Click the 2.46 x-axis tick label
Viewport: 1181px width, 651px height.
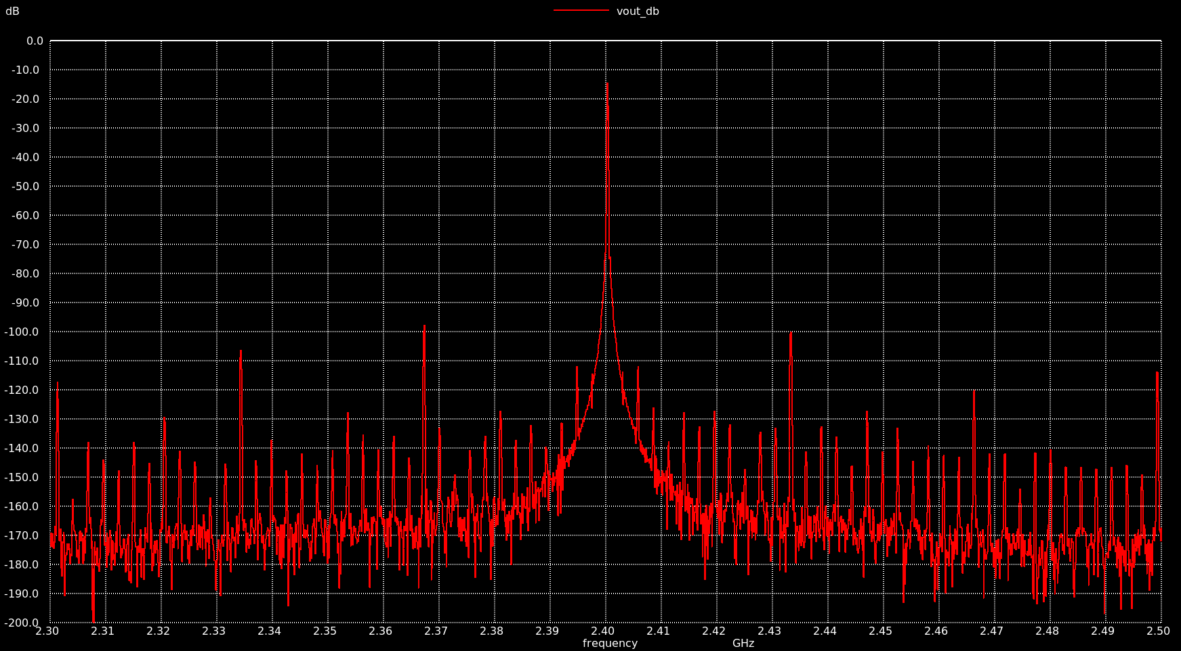pyautogui.click(x=936, y=631)
